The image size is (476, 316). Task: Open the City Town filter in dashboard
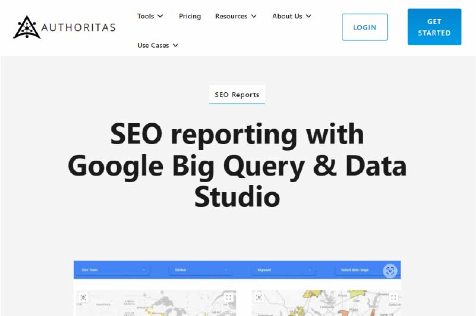tap(113, 270)
